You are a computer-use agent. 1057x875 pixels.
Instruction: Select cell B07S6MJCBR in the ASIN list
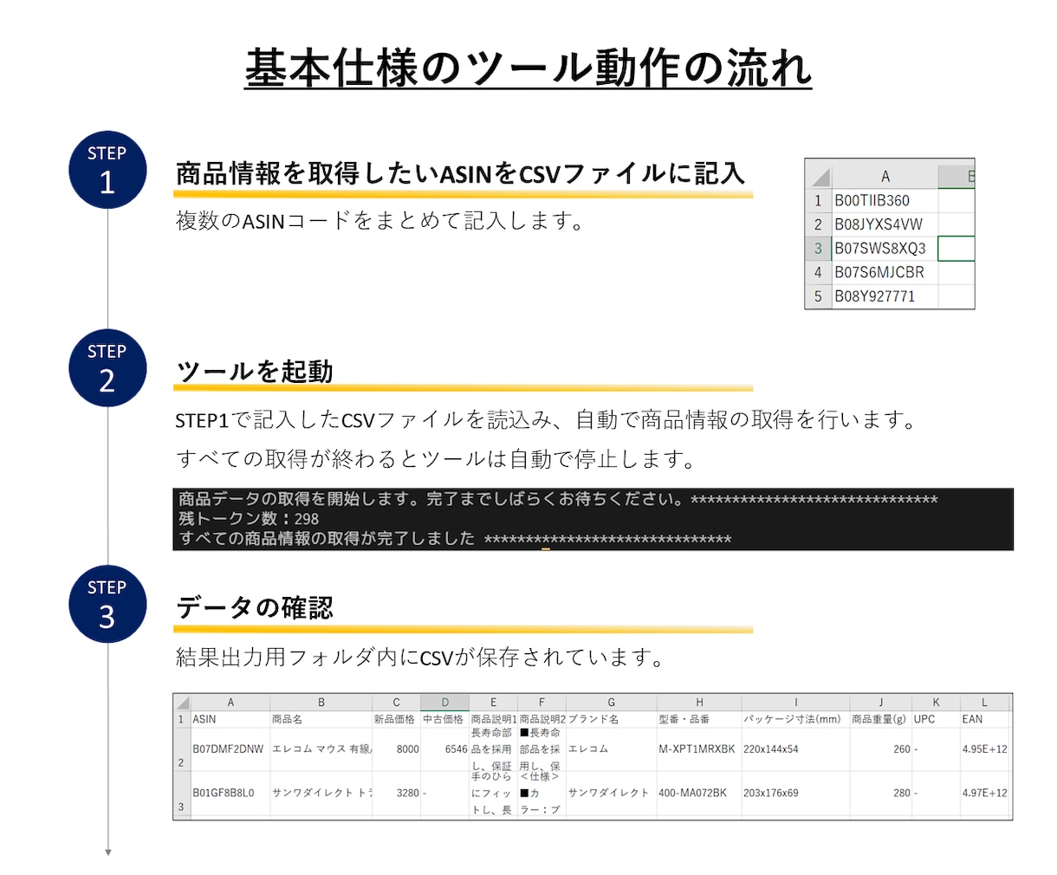[885, 272]
